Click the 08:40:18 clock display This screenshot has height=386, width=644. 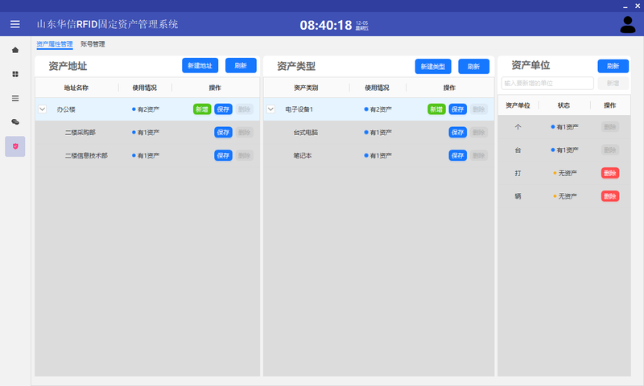point(326,25)
